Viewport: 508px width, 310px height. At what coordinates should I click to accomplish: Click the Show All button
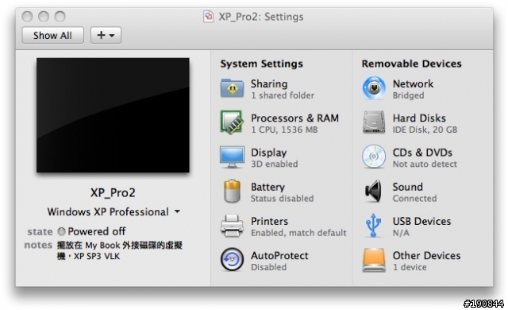click(x=52, y=35)
